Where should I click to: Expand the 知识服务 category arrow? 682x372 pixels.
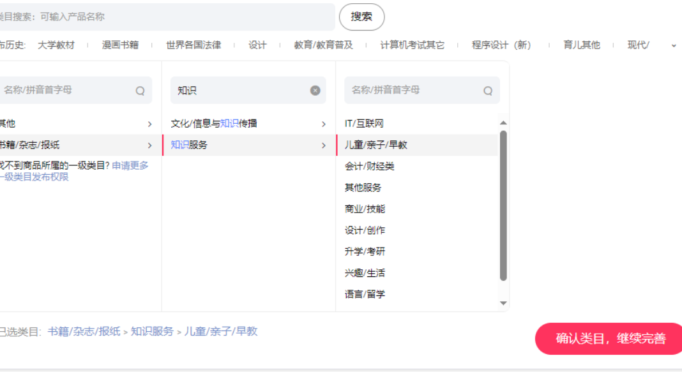(324, 145)
